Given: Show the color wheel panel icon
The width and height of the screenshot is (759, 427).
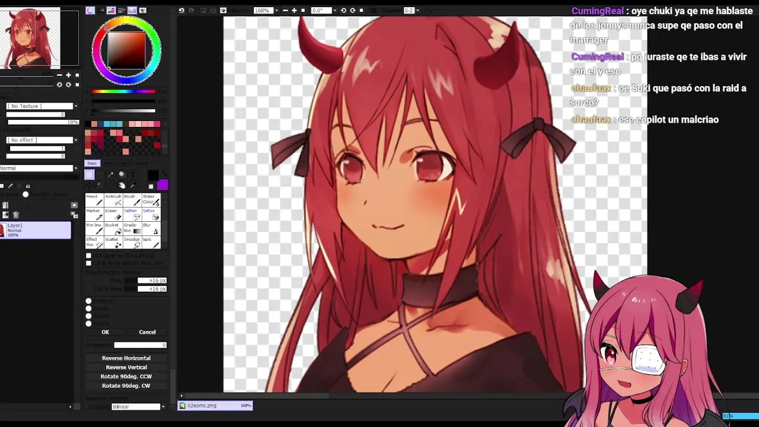Looking at the screenshot, I should (90, 10).
